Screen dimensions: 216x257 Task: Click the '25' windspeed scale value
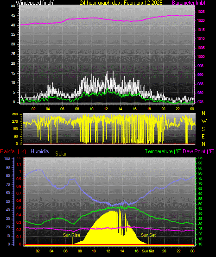point(13,54)
